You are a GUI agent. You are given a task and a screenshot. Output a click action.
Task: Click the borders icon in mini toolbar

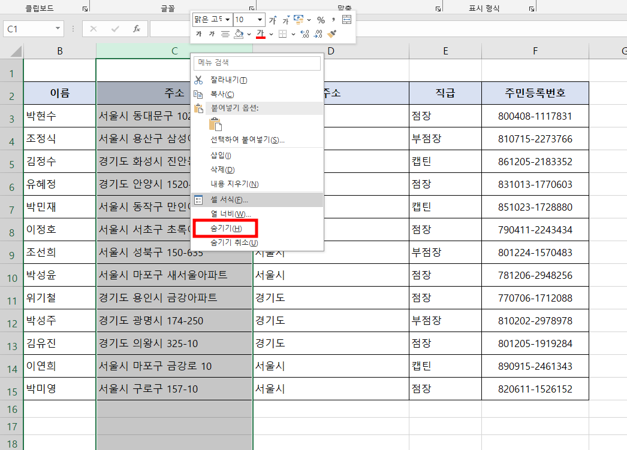point(283,34)
